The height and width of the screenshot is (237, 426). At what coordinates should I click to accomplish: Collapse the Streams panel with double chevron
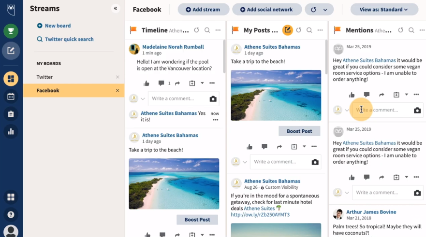116,8
